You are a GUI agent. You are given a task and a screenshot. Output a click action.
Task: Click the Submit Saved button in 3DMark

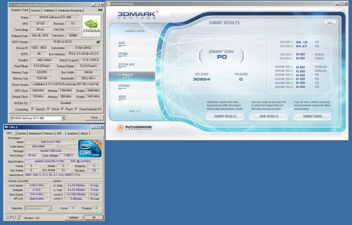[x=312, y=116]
